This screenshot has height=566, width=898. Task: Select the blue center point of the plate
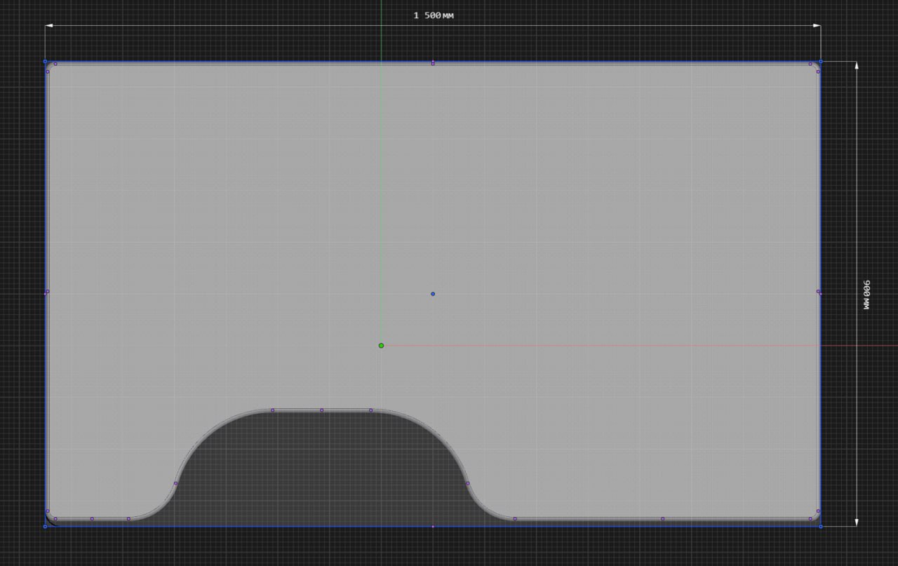pyautogui.click(x=433, y=294)
